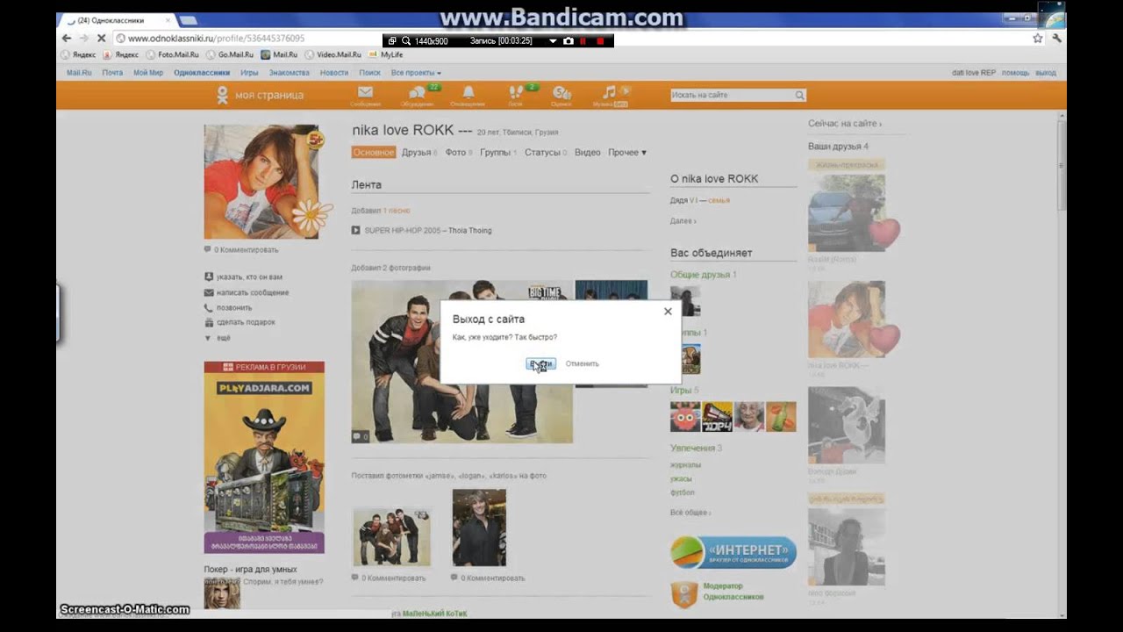This screenshot has height=632, width=1123.
Task: Click the browser forward arrow
Action: point(84,39)
